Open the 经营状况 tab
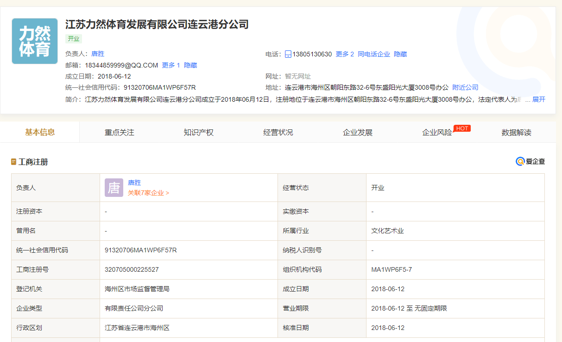The height and width of the screenshot is (342, 562). (x=278, y=133)
